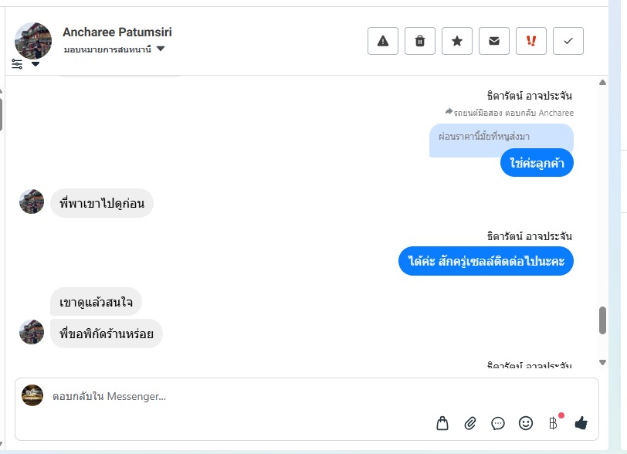Send a thumbs-up like
The height and width of the screenshot is (454, 627).
581,423
